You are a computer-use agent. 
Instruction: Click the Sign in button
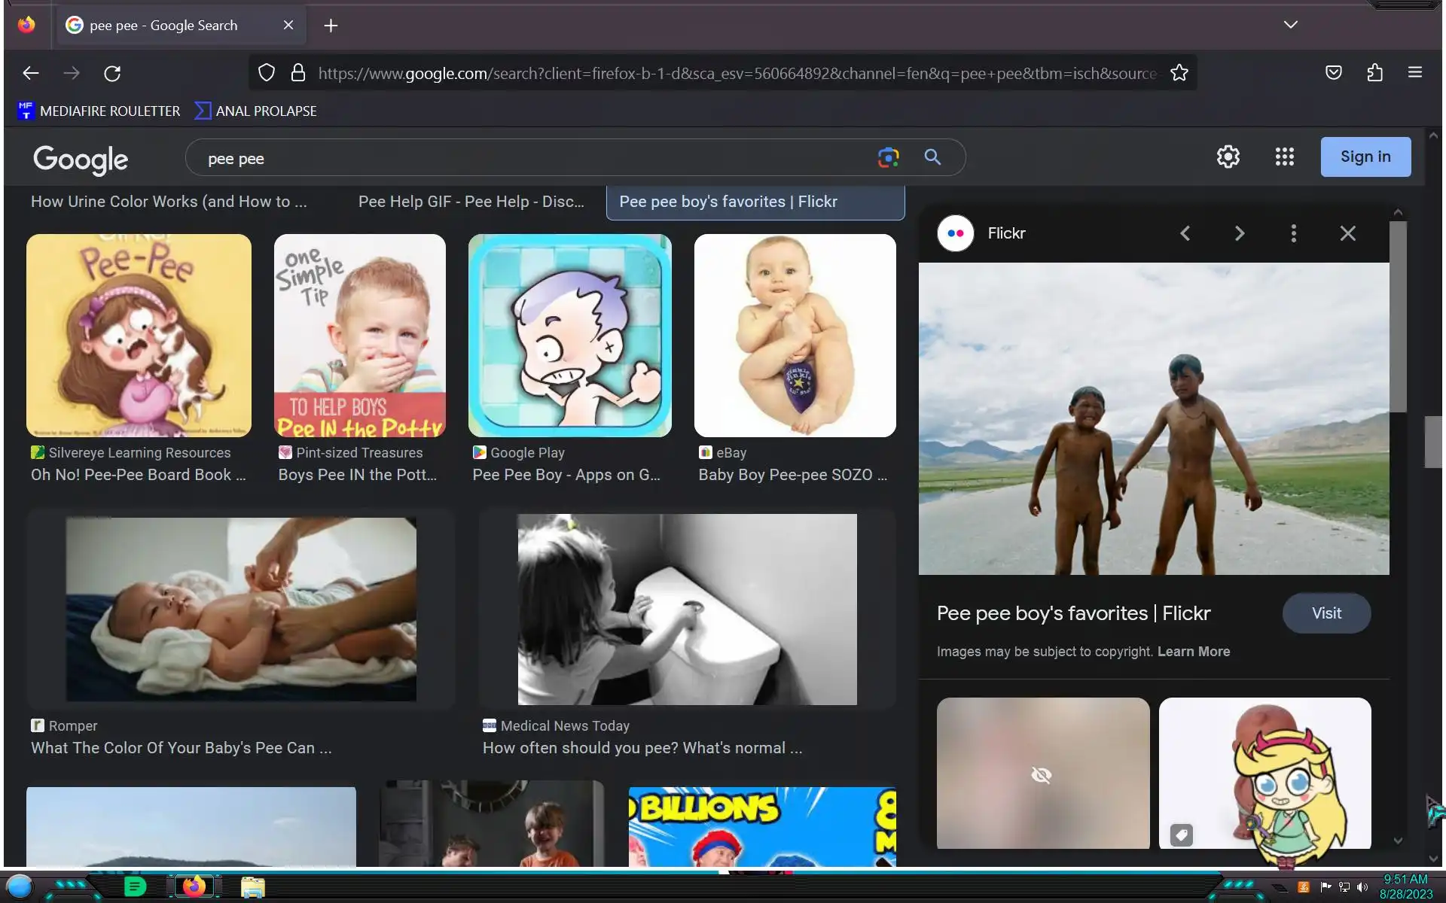coord(1365,157)
